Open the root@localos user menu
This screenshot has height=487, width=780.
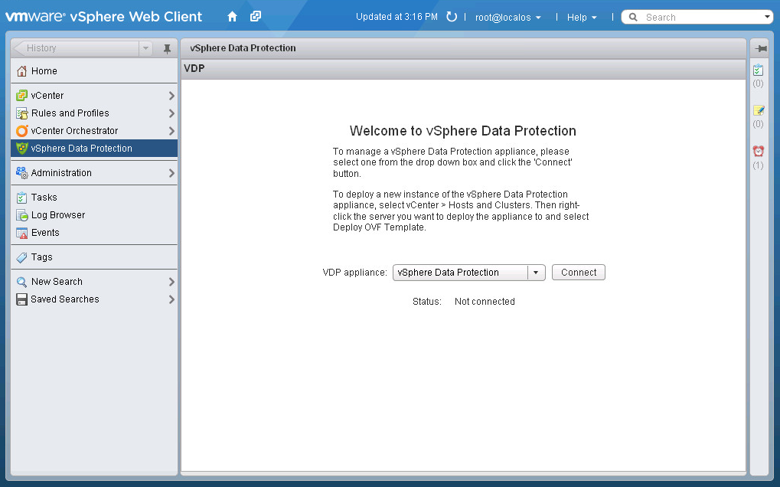click(x=508, y=18)
